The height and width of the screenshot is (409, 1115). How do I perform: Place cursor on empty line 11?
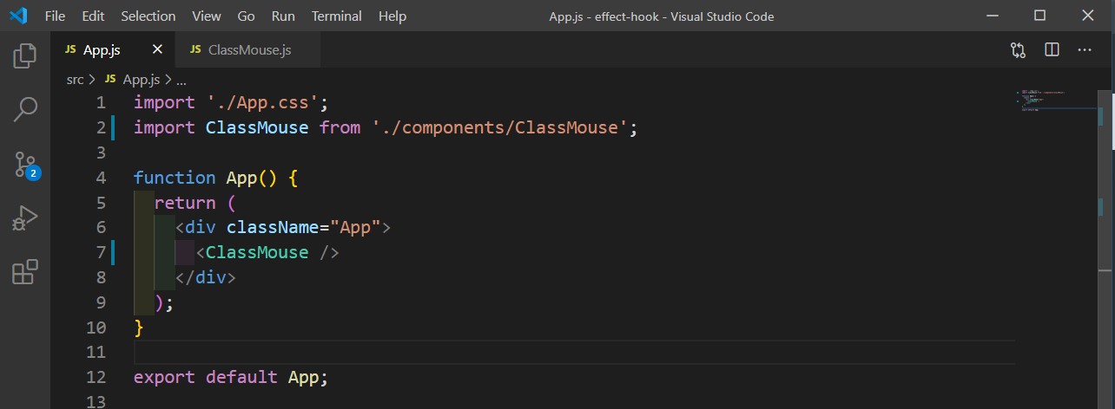click(x=574, y=353)
